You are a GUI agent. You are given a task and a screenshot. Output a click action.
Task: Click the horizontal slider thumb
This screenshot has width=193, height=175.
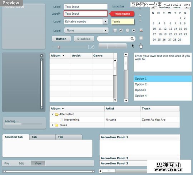tap(59, 47)
